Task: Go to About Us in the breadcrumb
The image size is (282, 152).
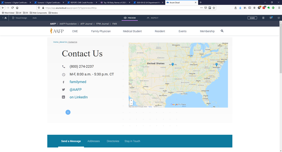Action: 63,42
